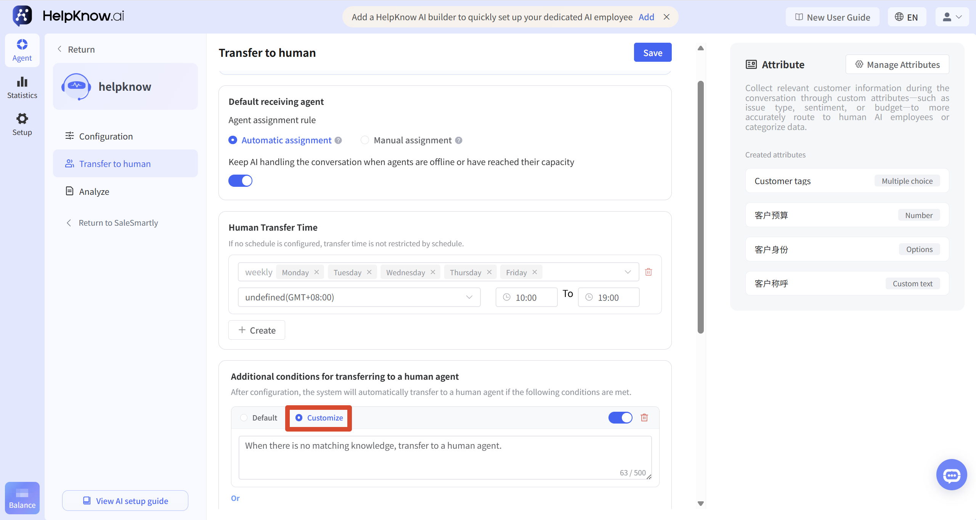This screenshot has height=520, width=976.
Task: Open the timezone GMT+08:00 dropdown
Action: click(359, 297)
